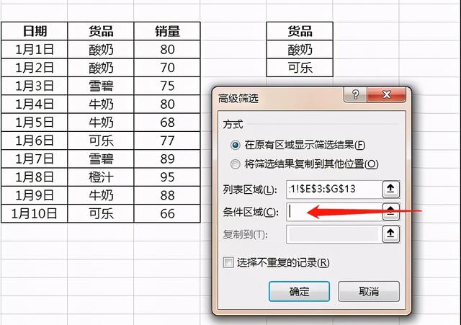Click sales value 80 in 1月1日 row
This screenshot has height=325, width=461.
click(x=167, y=50)
